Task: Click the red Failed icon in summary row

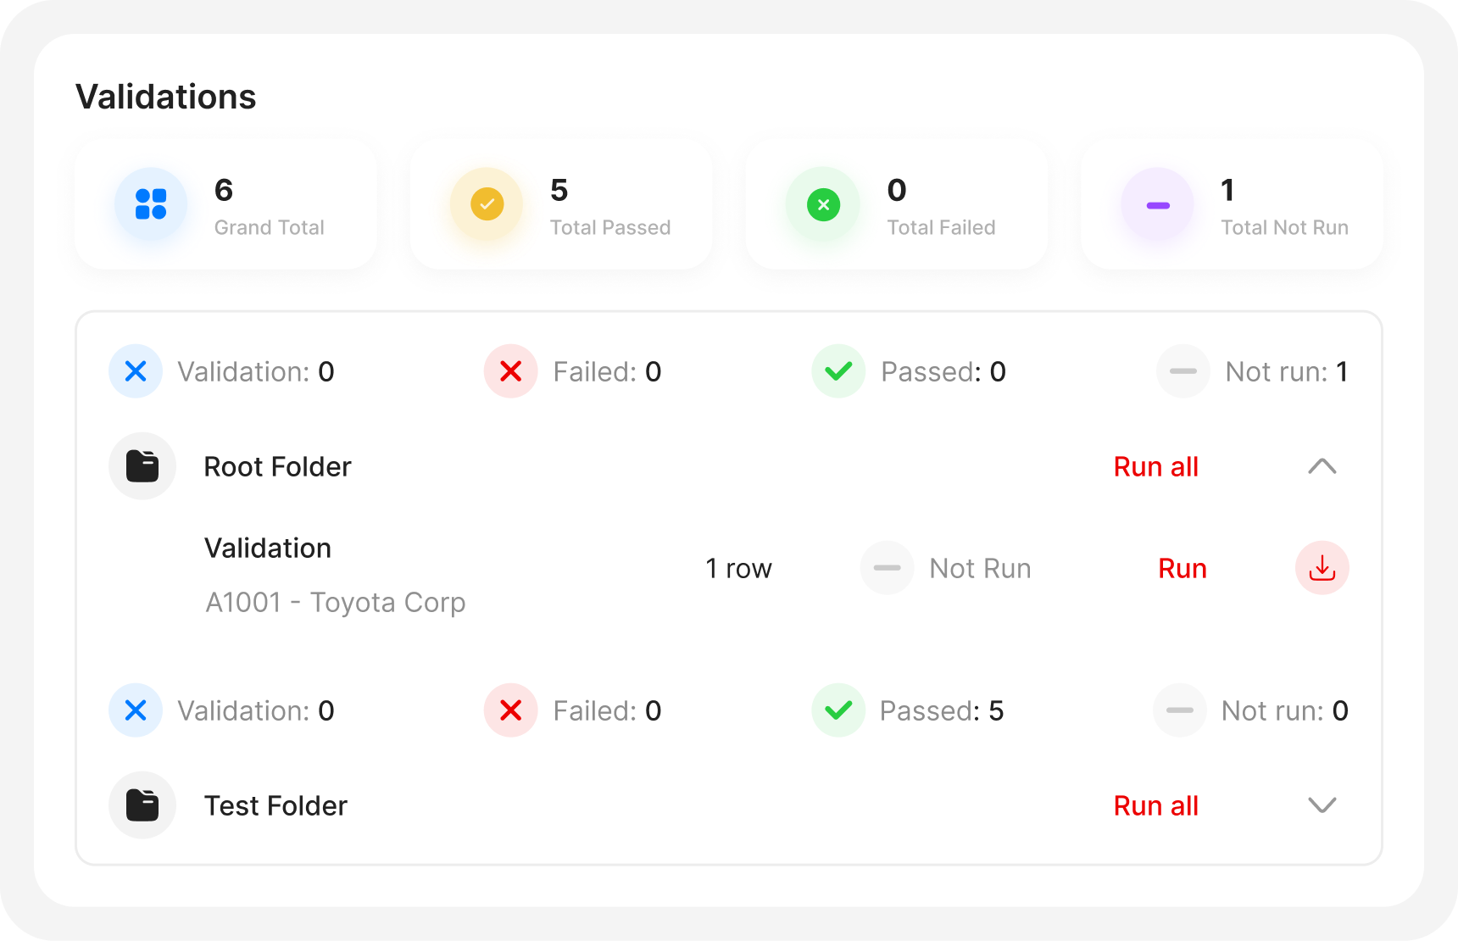Action: 510,371
